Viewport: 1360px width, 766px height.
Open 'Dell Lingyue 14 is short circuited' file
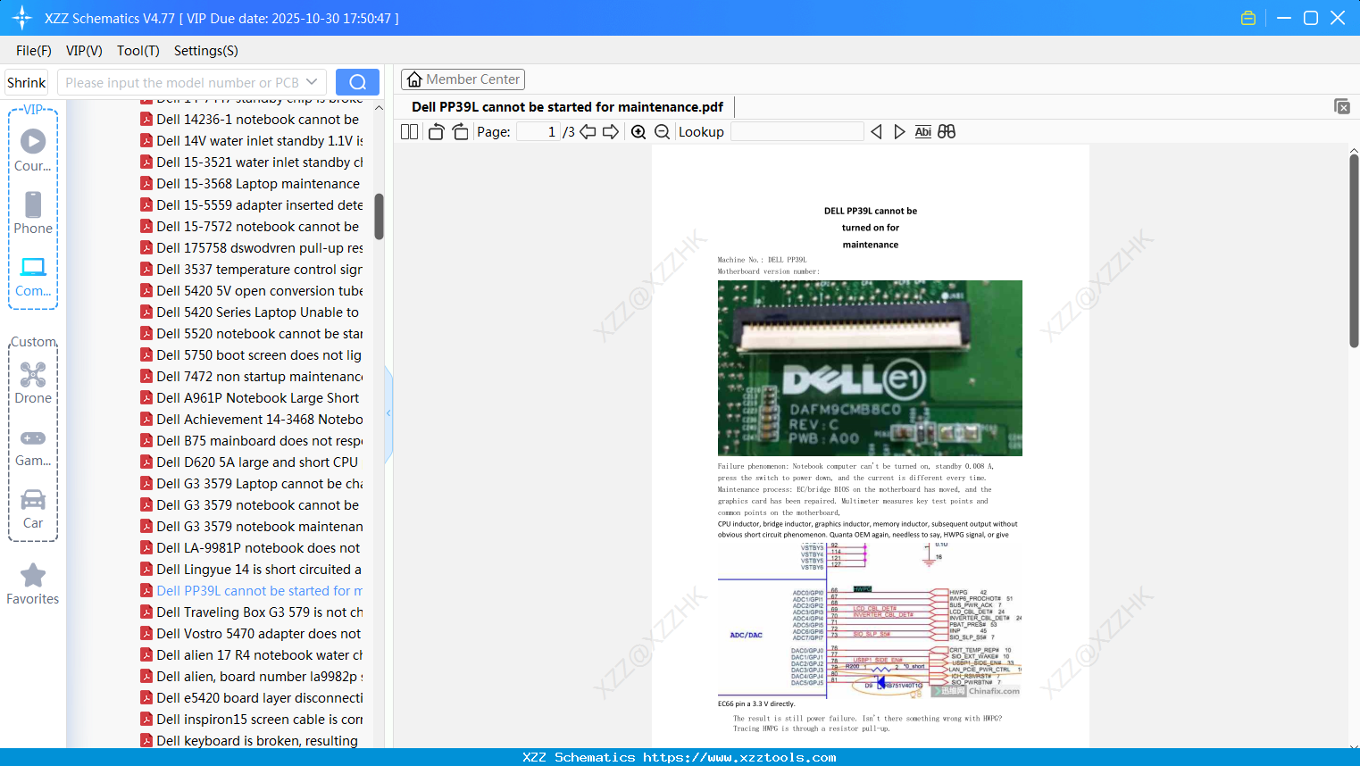251,570
